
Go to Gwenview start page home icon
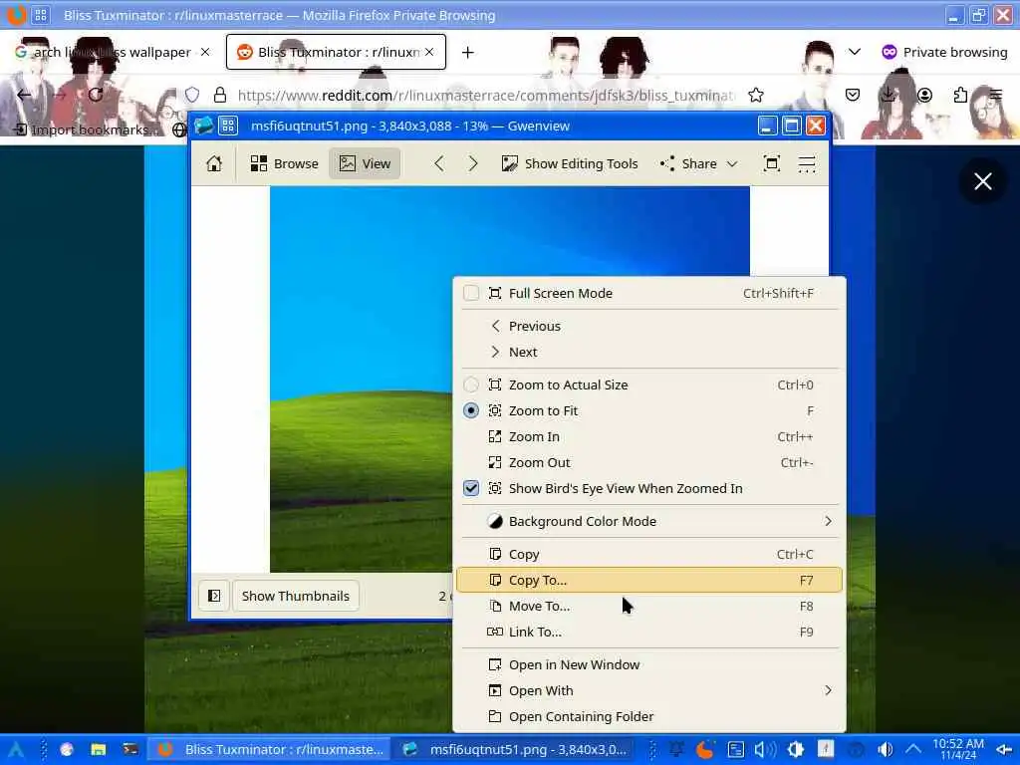tap(214, 163)
